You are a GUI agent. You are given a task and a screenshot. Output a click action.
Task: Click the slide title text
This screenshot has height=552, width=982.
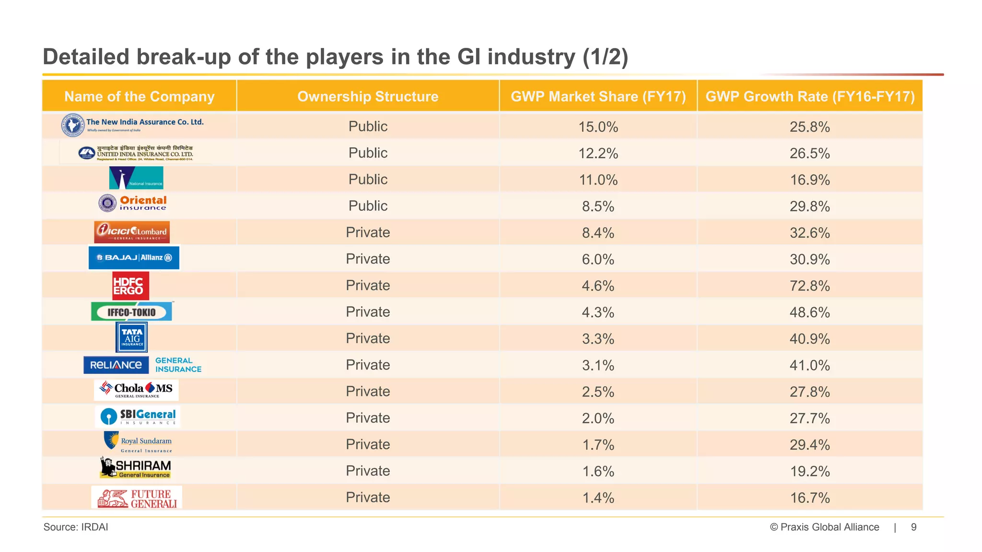335,57
